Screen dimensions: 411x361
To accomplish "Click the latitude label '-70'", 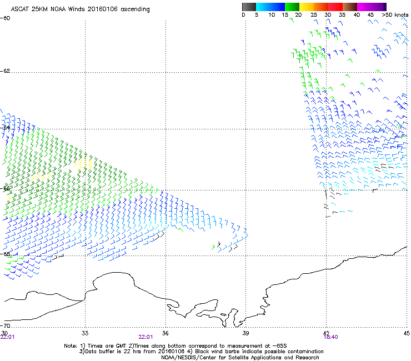I will click(5, 325).
